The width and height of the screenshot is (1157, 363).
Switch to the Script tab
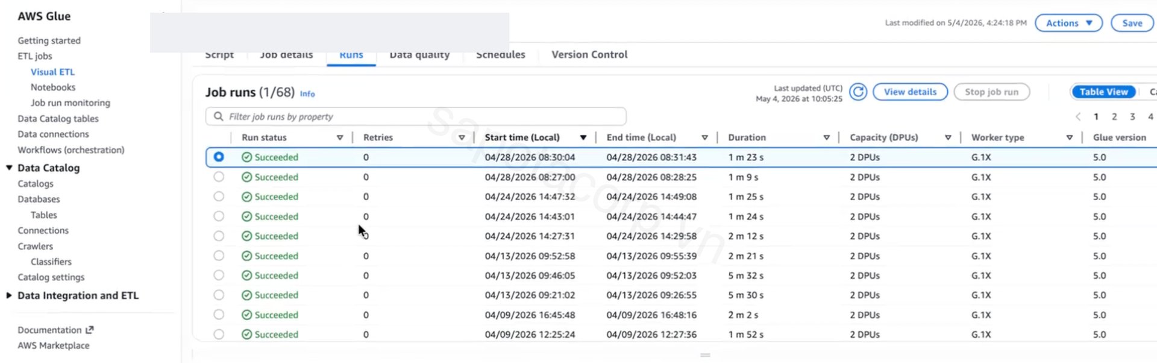219,55
